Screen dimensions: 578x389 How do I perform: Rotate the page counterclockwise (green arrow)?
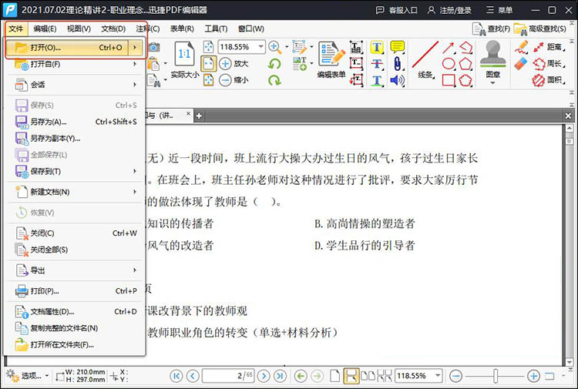(x=274, y=64)
